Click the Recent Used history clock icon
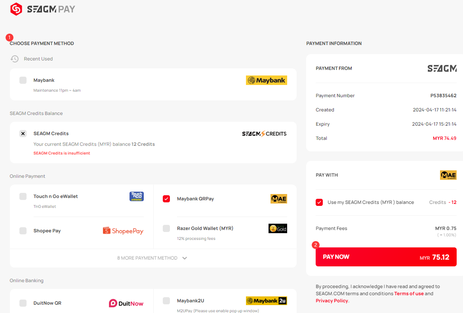This screenshot has height=313, width=463. click(15, 59)
